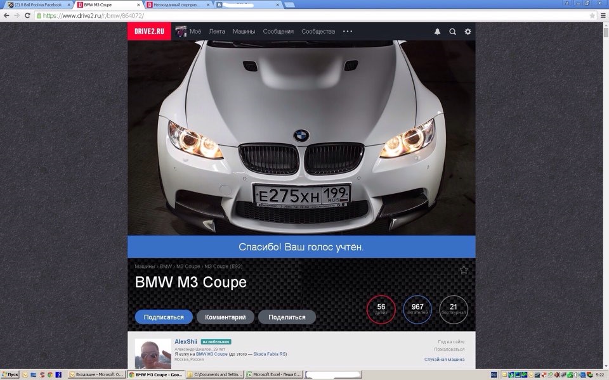Open the settings gear in DRIVE2 header
The image size is (609, 380).
[x=468, y=32]
